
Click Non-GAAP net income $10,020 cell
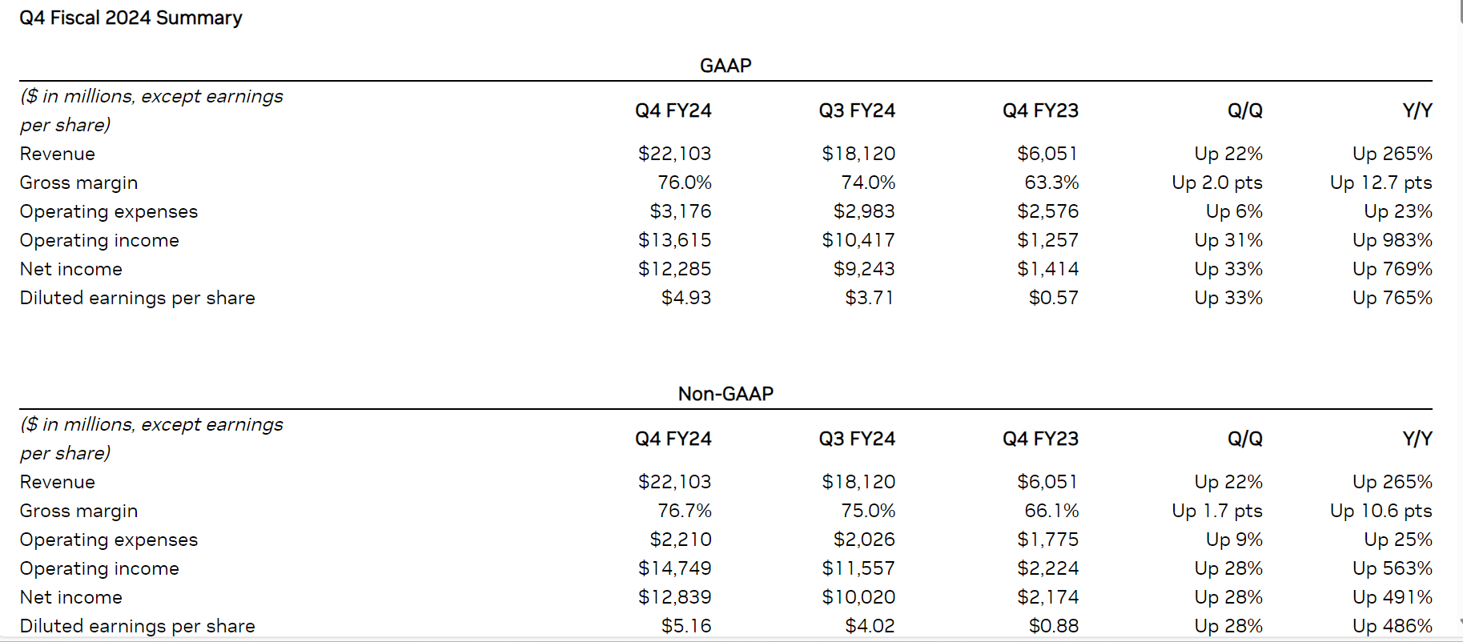[x=858, y=597]
